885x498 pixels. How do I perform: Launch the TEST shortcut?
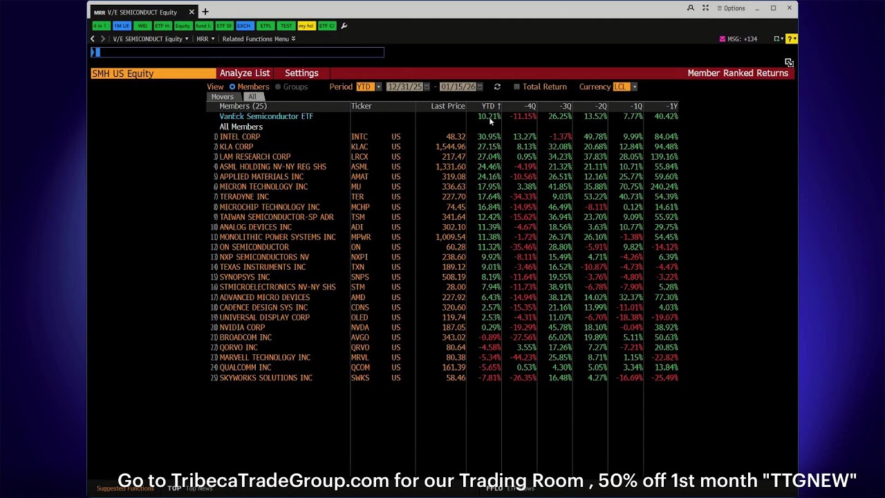[286, 26]
